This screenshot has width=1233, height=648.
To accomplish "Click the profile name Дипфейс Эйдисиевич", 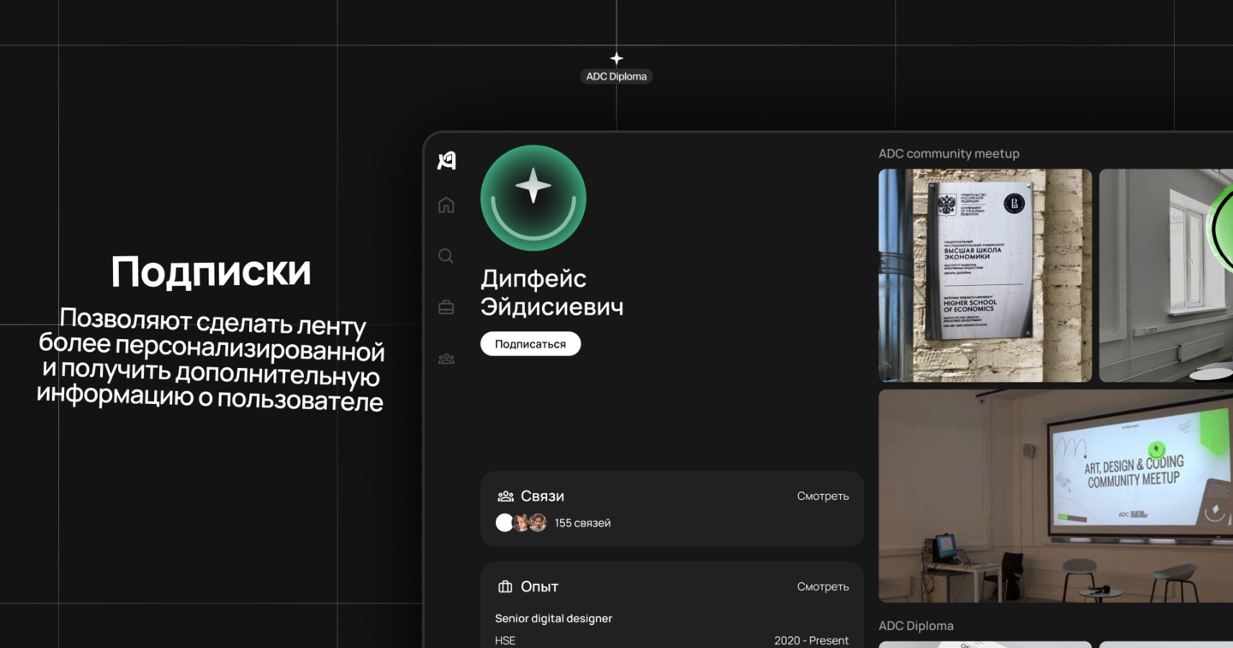I will pos(552,292).
